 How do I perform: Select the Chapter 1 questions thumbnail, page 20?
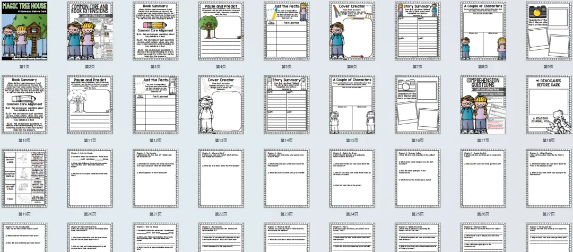pos(90,178)
